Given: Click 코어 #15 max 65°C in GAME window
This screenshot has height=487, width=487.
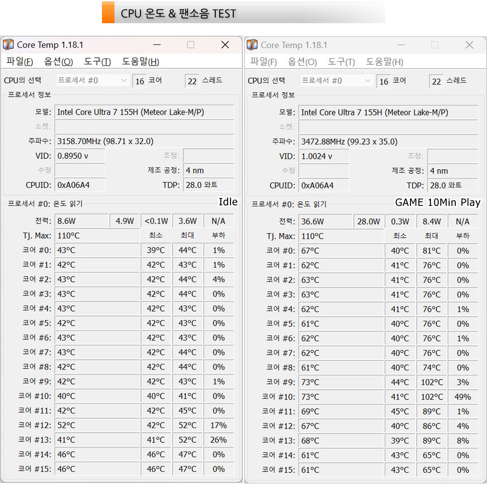Looking at the screenshot, I should pyautogui.click(x=432, y=469).
